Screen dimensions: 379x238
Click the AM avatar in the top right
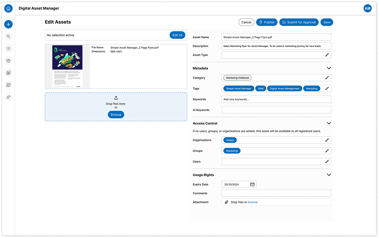(368, 8)
